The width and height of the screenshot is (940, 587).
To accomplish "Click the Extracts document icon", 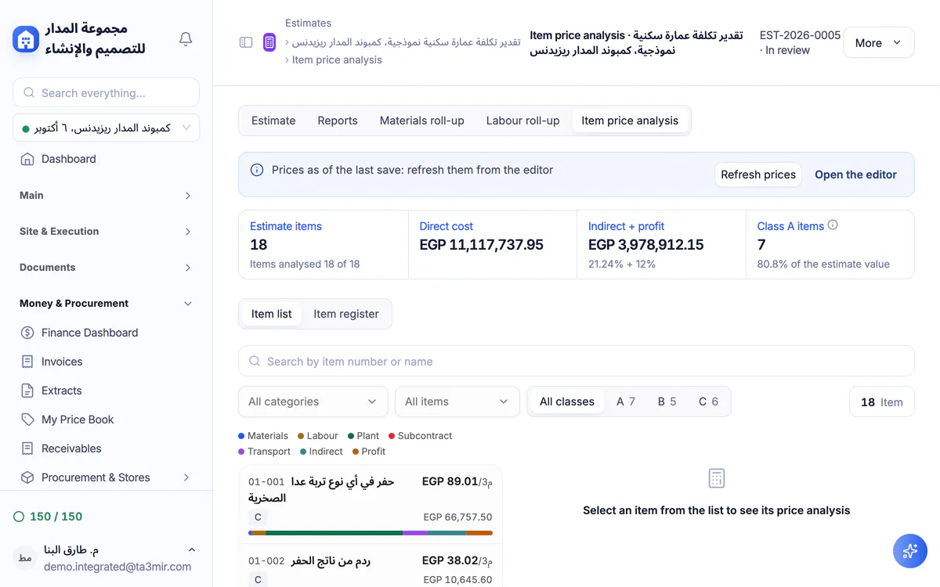I will point(27,391).
